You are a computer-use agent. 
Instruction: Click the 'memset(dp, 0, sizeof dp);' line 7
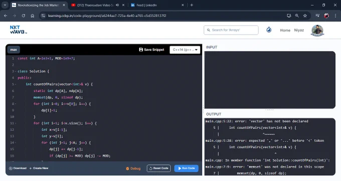58,97
